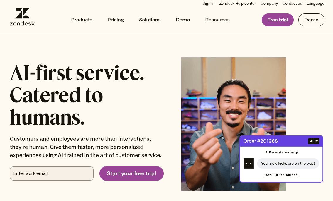Open Pricing from the navigation bar
333x201 pixels.
tap(115, 20)
